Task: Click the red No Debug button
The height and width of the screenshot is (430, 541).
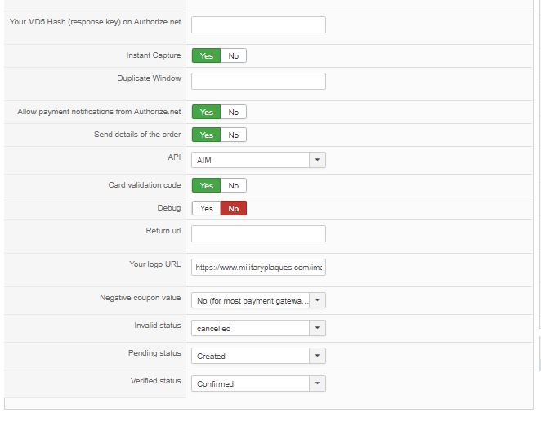Action: coord(234,208)
